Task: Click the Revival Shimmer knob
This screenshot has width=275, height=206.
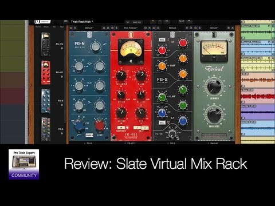Action: [214, 87]
